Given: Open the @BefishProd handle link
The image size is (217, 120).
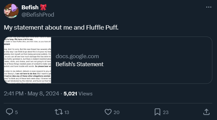Looking at the screenshot, I should [x=38, y=15].
